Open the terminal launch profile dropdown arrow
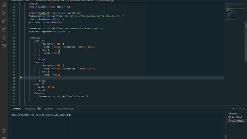The width and height of the screenshot is (247, 139). coord(236,109)
